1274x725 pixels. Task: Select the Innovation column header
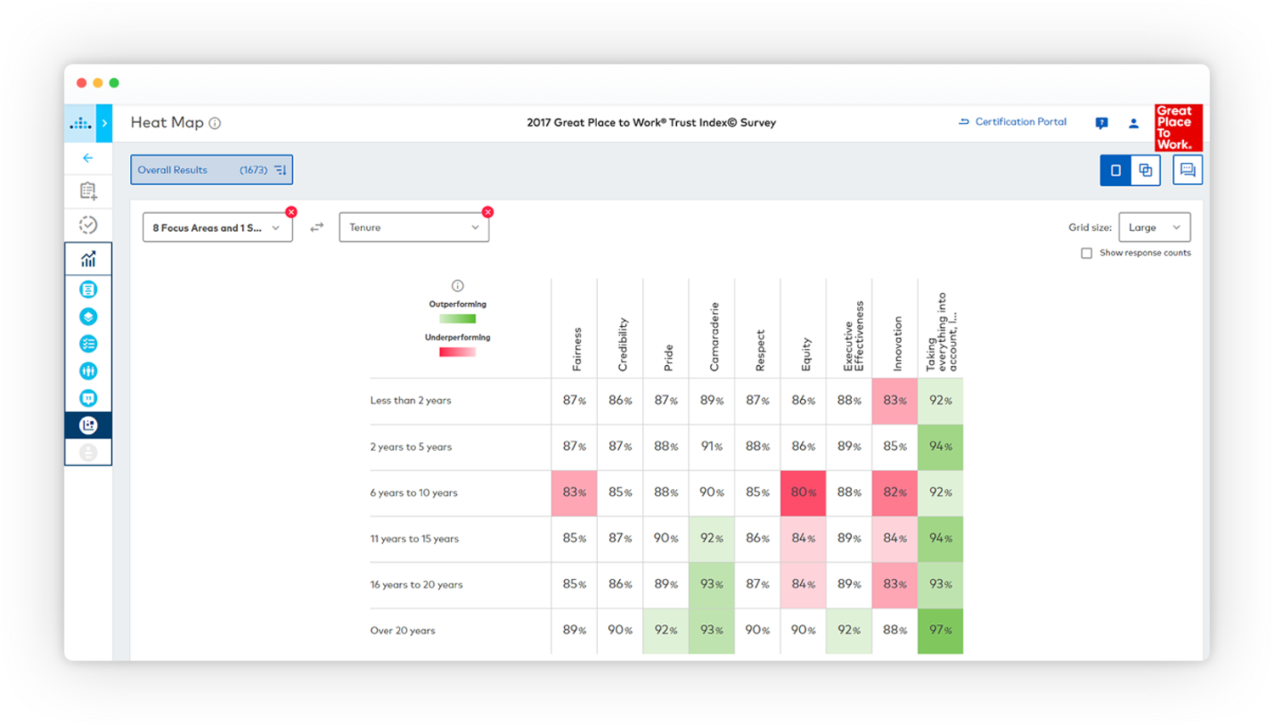(898, 344)
